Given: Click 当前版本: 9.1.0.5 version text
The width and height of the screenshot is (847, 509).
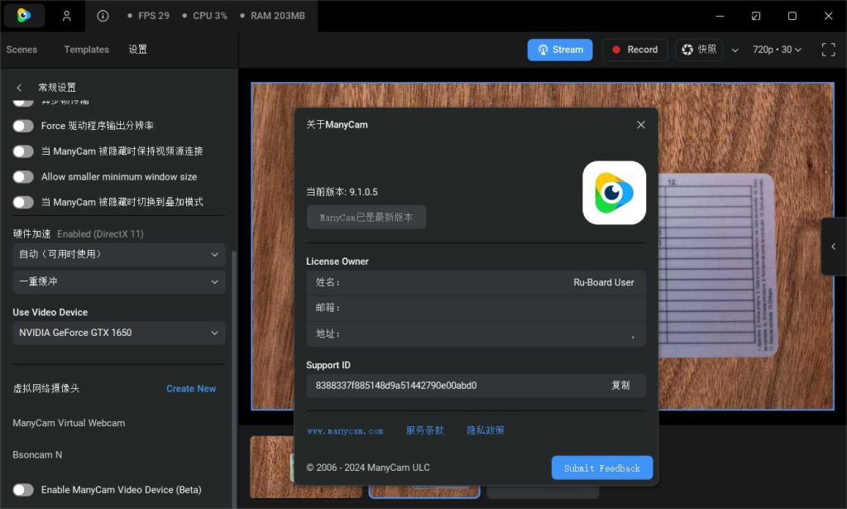Looking at the screenshot, I should pyautogui.click(x=342, y=192).
